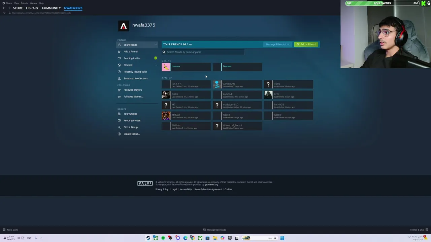Open the Privacy Policy link
Screen dimensions: 431x242
(x=162, y=189)
